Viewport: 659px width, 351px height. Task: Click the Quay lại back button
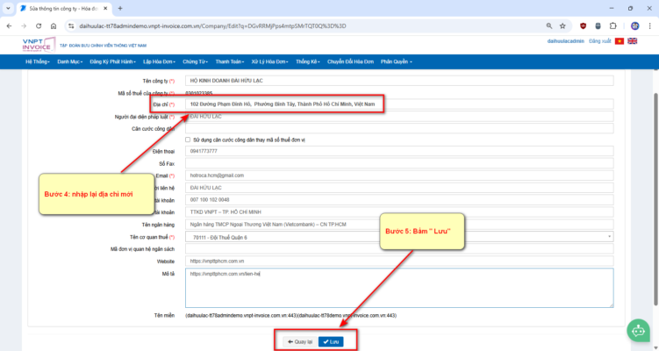(x=300, y=341)
